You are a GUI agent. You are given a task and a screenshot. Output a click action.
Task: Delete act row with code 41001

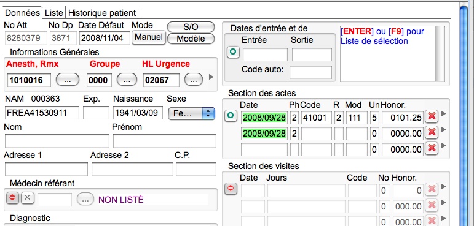coord(432,116)
